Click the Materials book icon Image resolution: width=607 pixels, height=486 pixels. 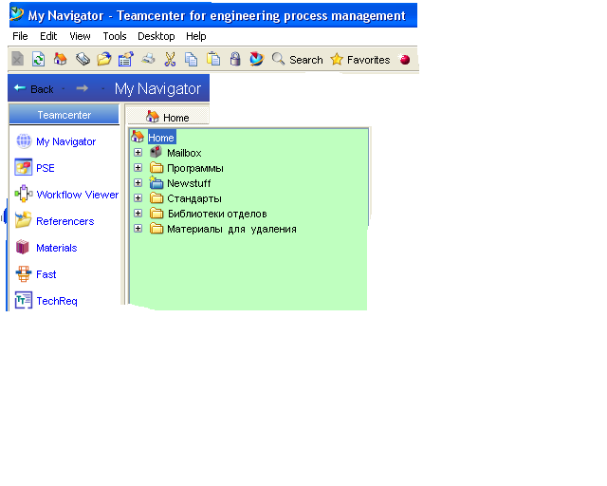pyautogui.click(x=23, y=247)
